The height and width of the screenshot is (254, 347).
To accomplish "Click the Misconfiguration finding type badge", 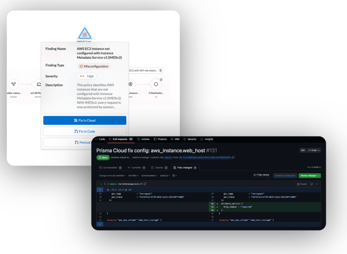I will coord(94,66).
